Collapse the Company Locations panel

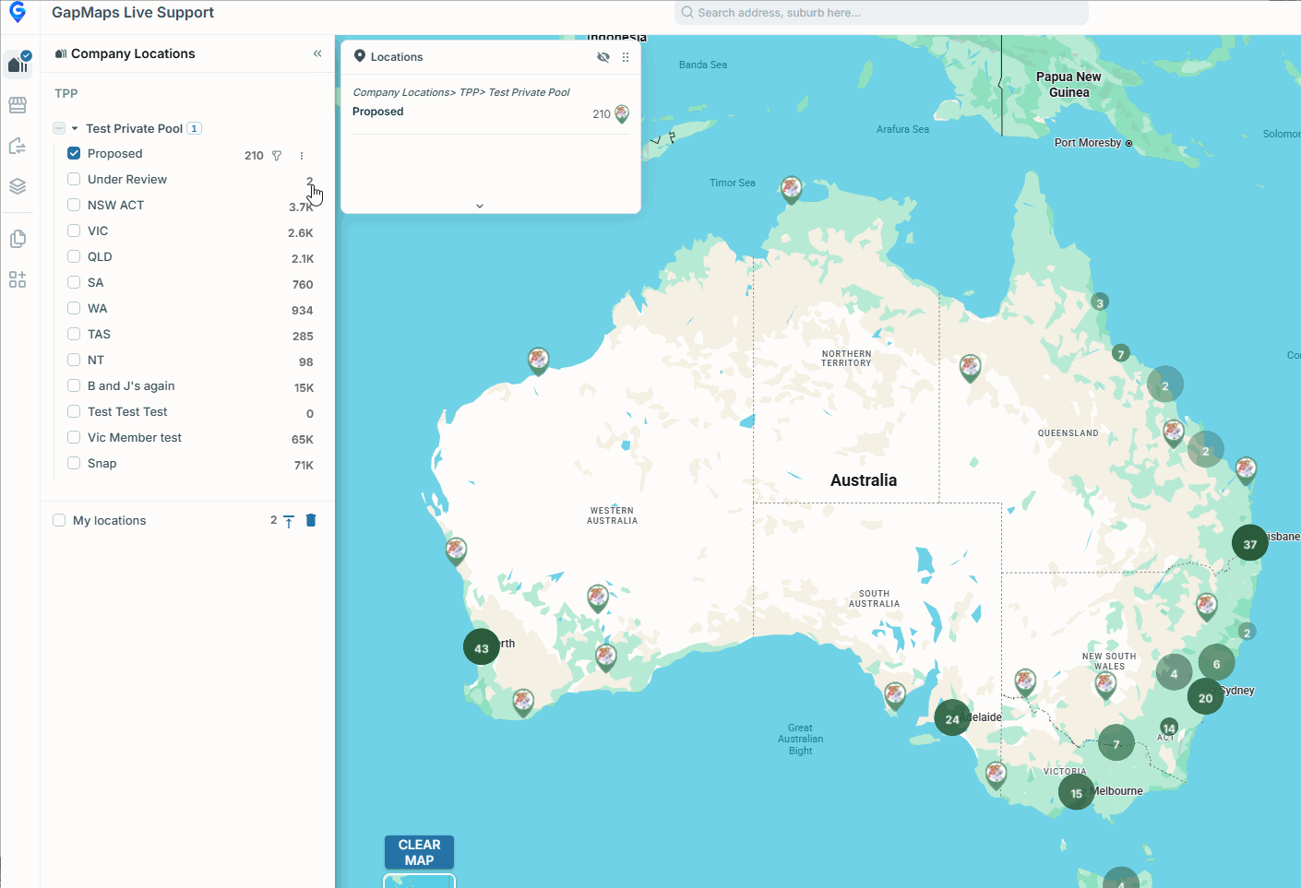tap(317, 53)
